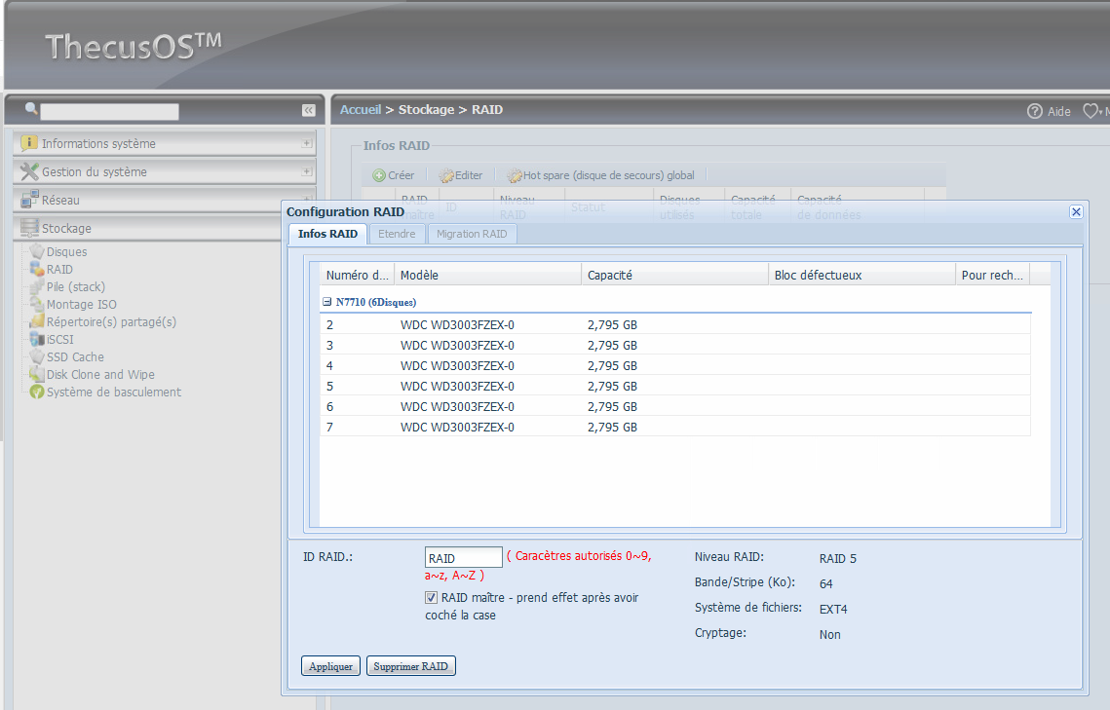Open the iSCSI storage icon
This screenshot has width=1110, height=710.
[37, 340]
